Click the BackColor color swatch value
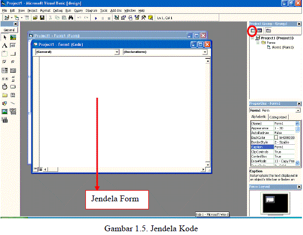The image size is (303, 235). tap(276, 137)
